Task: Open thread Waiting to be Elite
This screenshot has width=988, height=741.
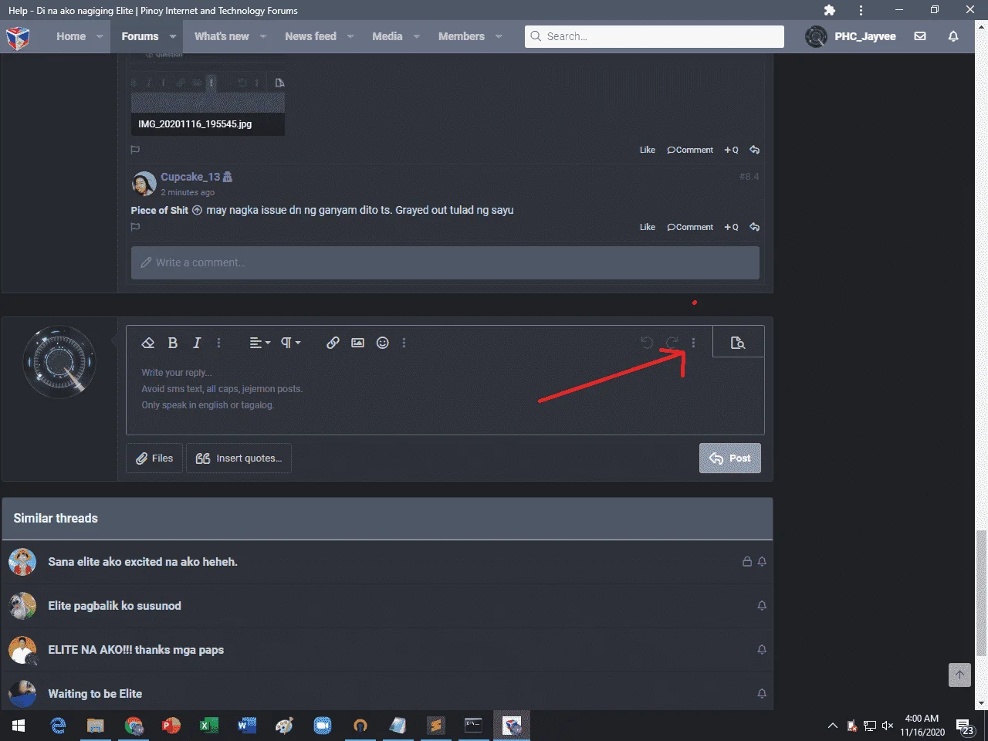Action: point(95,694)
